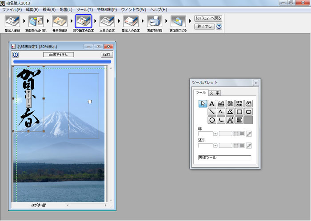Image resolution: width=311 pixels, height=221 pixels.
Task: Switch to the 文字 tab
Action: tap(215, 93)
